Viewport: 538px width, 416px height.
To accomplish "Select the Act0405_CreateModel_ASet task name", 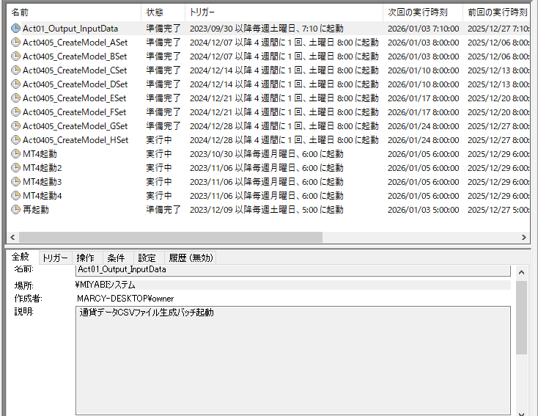I will (x=75, y=43).
